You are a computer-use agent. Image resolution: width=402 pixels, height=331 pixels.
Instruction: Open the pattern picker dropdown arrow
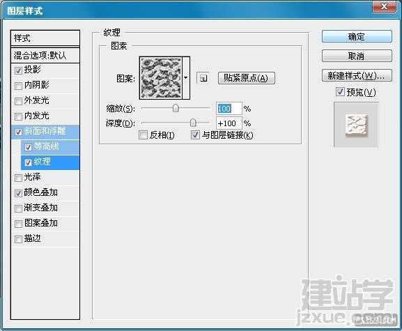tap(186, 77)
